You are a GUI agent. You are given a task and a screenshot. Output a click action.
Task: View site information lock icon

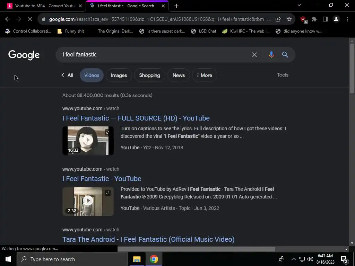[x=44, y=19]
